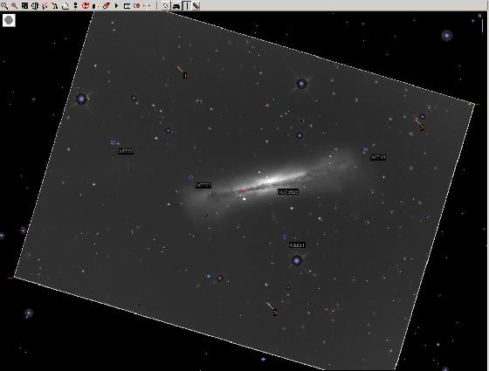Click the bright star with diffraction spikes, upper left

pyautogui.click(x=81, y=100)
